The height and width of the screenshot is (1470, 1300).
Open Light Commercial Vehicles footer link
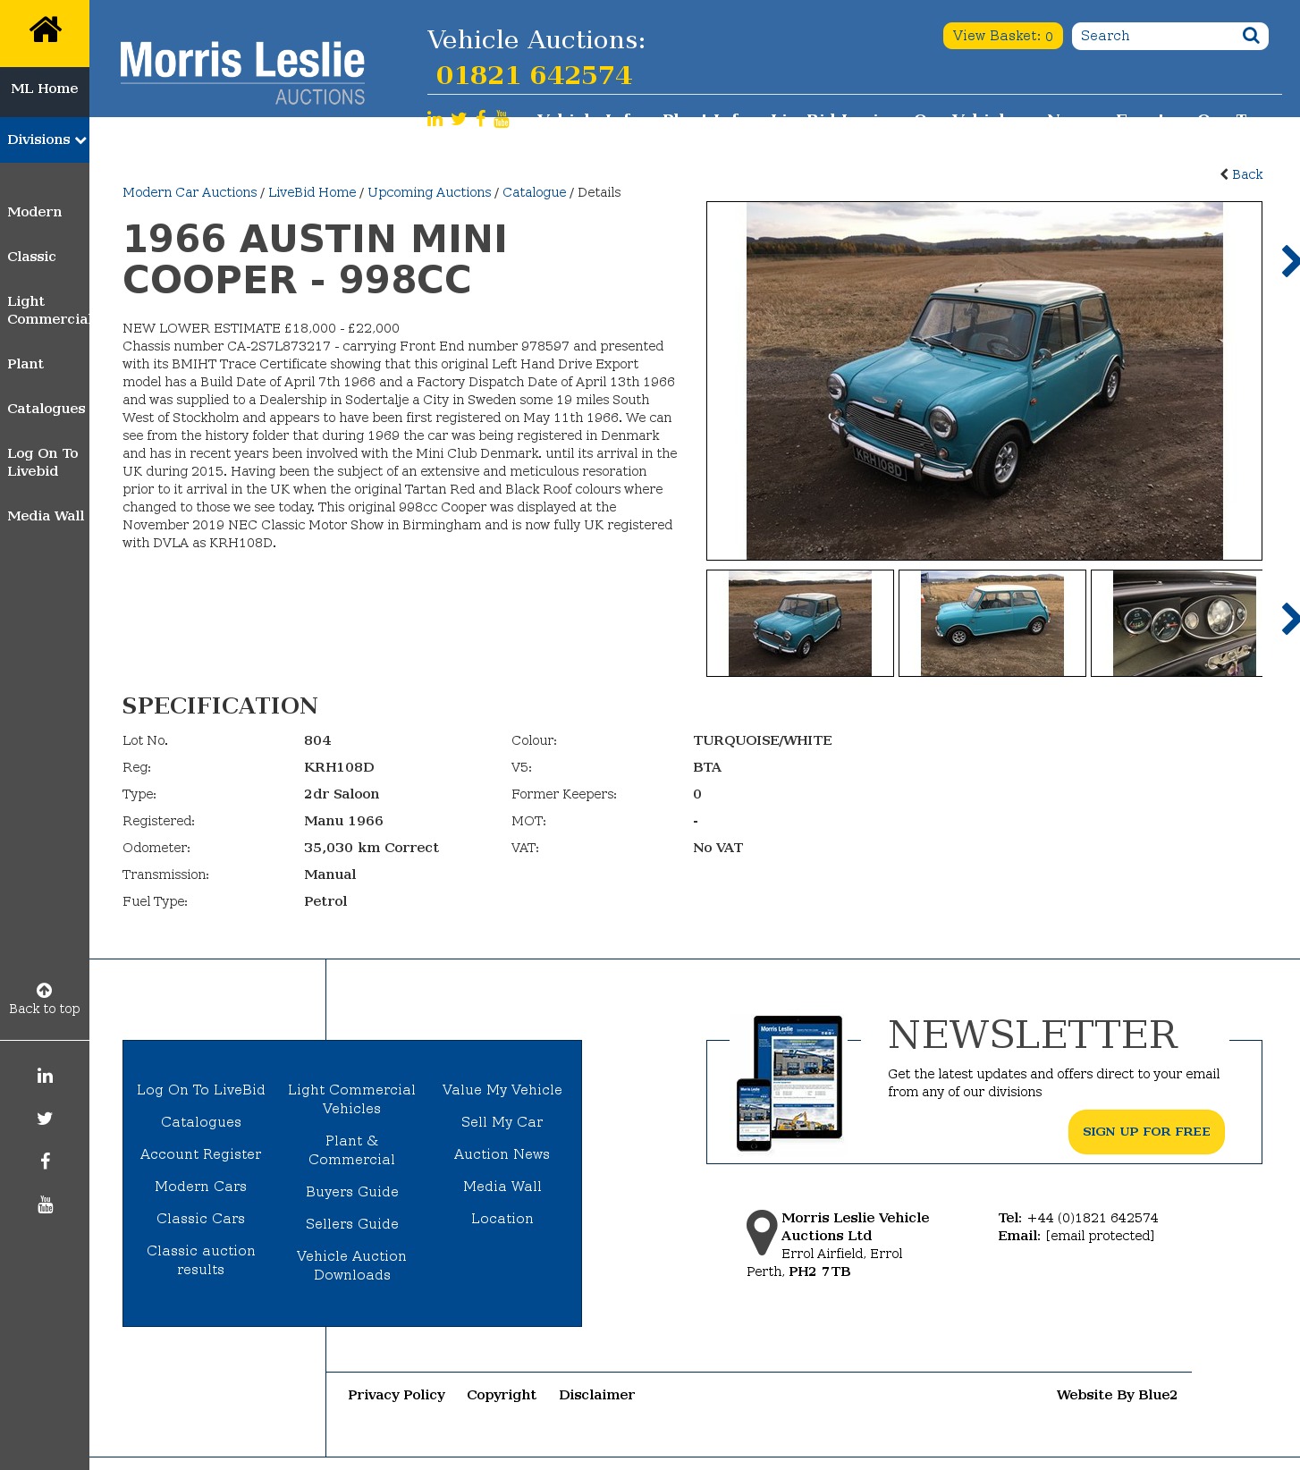352,1099
